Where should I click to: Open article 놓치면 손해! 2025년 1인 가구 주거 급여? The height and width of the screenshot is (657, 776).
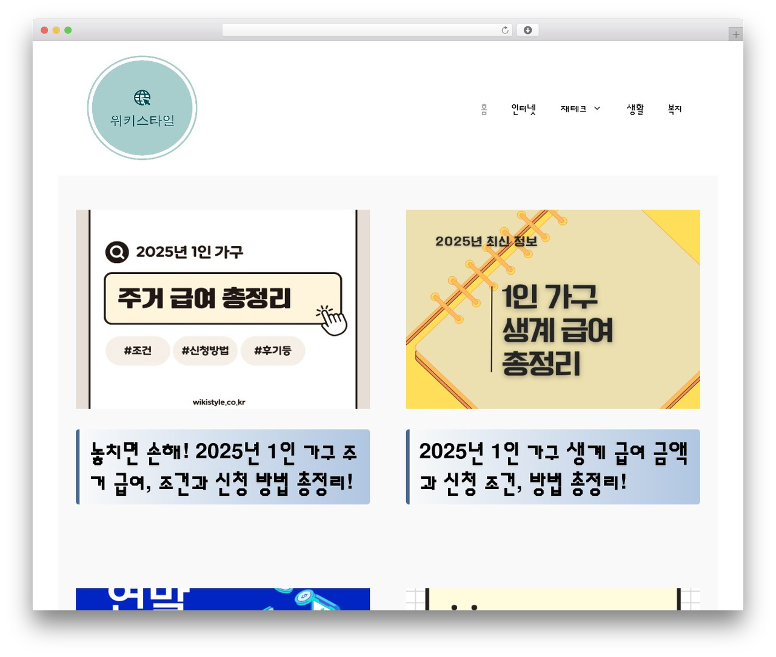(223, 467)
